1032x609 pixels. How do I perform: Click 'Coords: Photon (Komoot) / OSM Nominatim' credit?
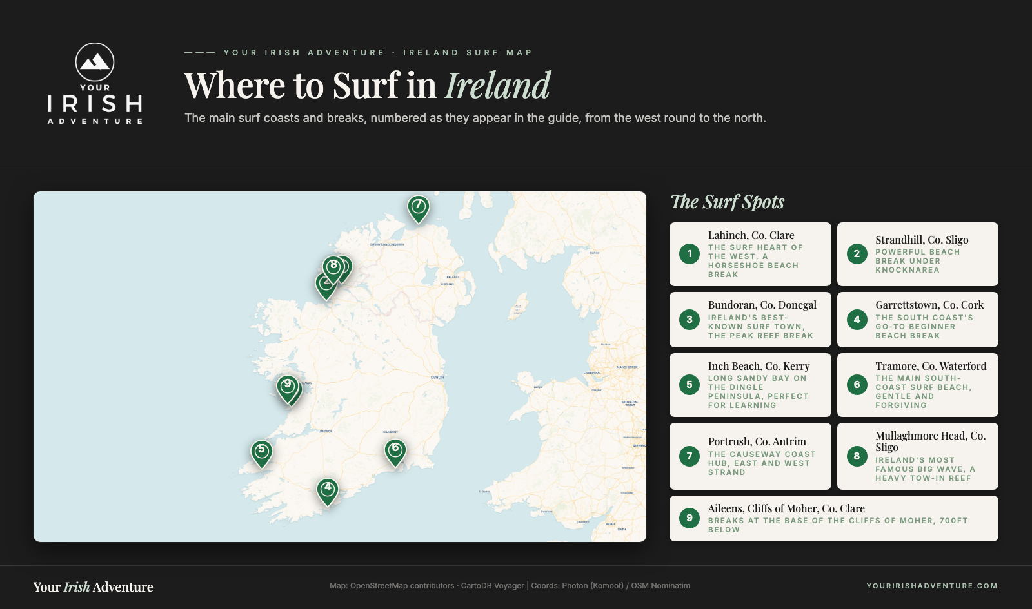[611, 586]
